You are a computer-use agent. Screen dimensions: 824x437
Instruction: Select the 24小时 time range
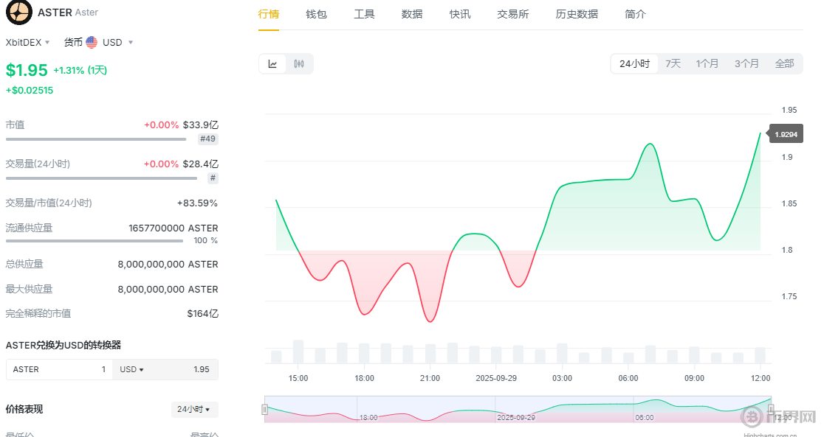click(x=634, y=64)
